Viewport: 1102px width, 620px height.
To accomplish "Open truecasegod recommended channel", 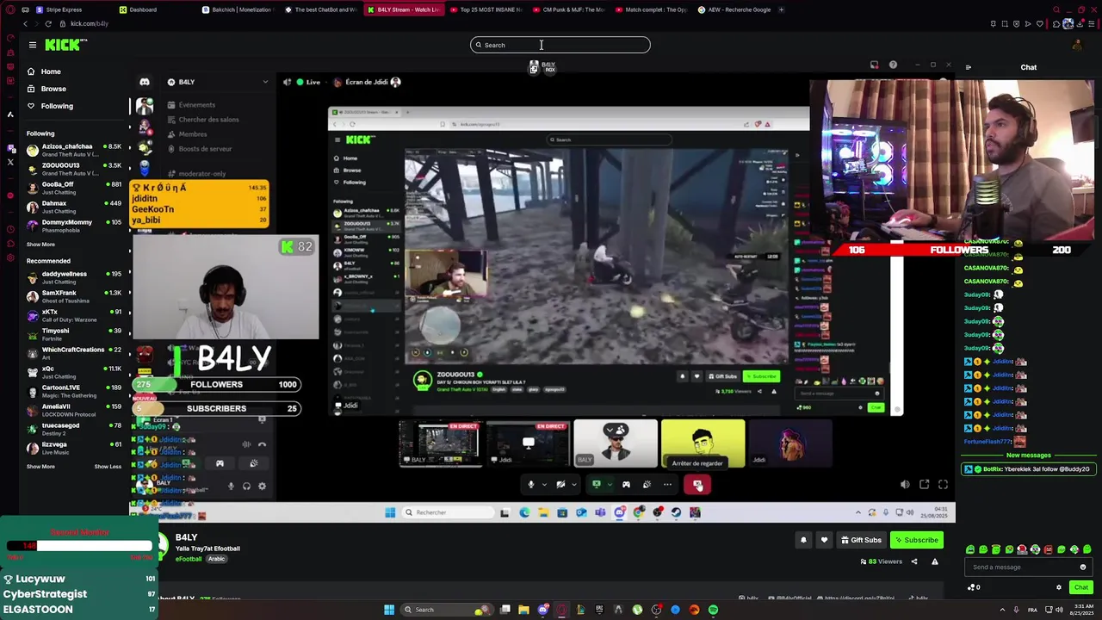I will click(x=74, y=428).
